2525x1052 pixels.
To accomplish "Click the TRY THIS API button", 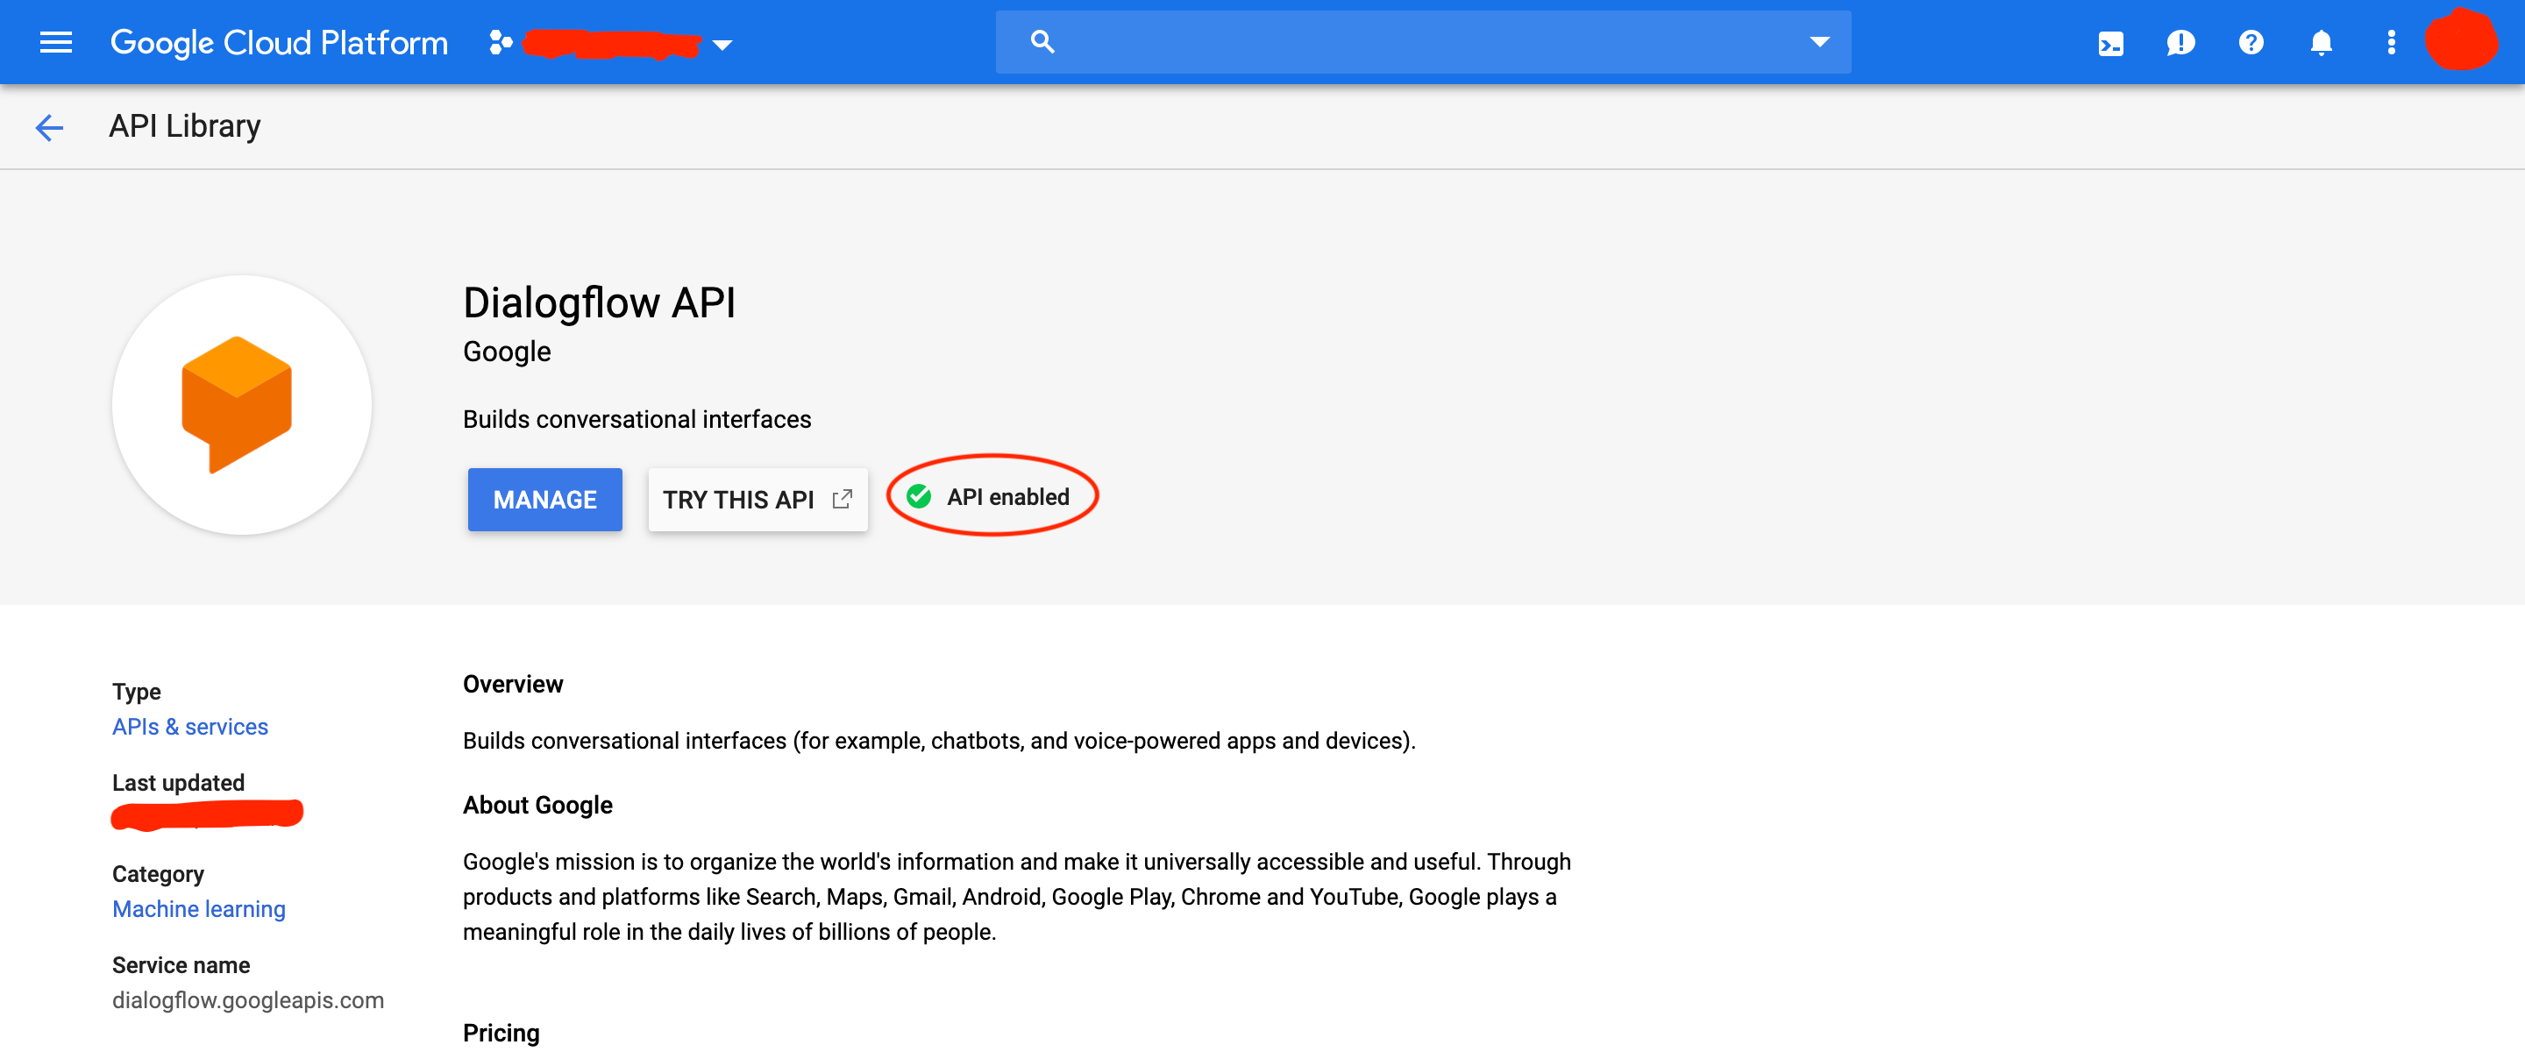I will coord(757,500).
